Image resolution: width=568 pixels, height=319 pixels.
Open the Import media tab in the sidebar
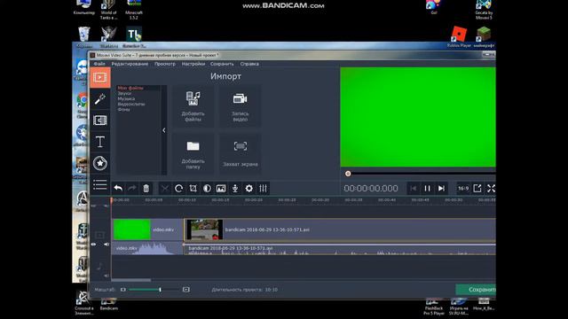(100, 77)
